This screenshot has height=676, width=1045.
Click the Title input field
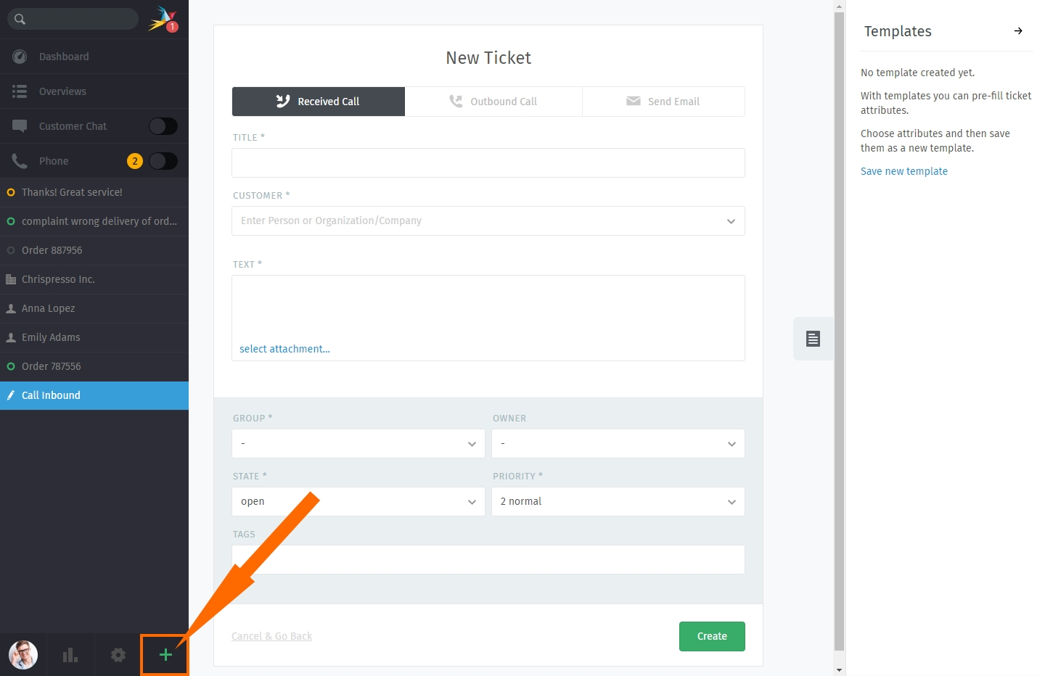coord(488,163)
